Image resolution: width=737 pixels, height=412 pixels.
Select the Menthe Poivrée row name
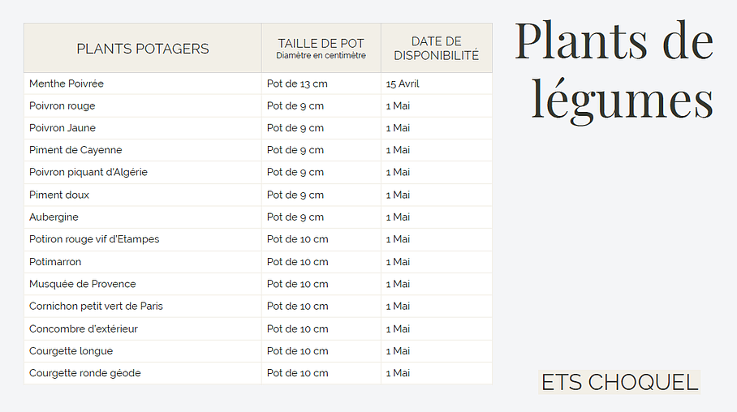coord(67,84)
